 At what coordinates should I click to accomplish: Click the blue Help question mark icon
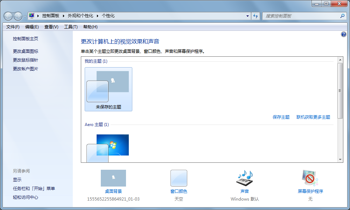[343, 34]
